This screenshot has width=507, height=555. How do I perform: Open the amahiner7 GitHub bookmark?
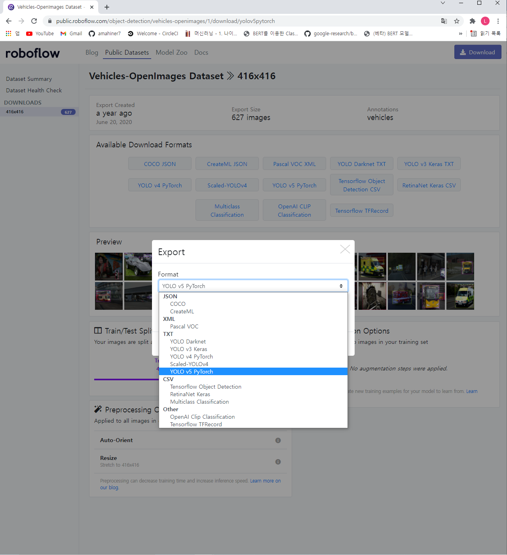[105, 34]
